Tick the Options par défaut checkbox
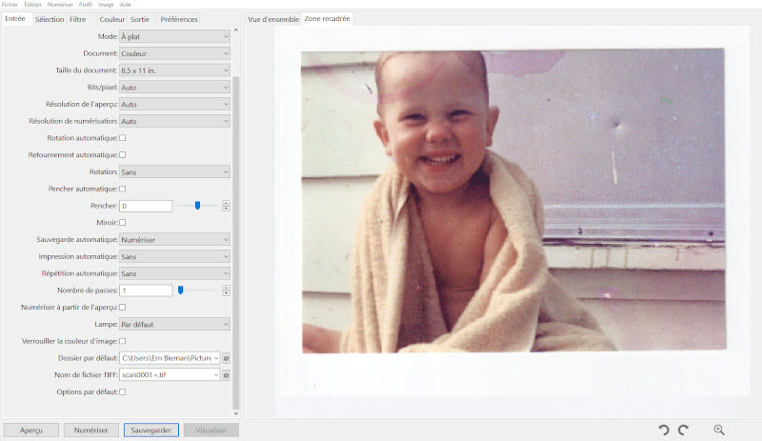The image size is (762, 441). click(x=122, y=391)
